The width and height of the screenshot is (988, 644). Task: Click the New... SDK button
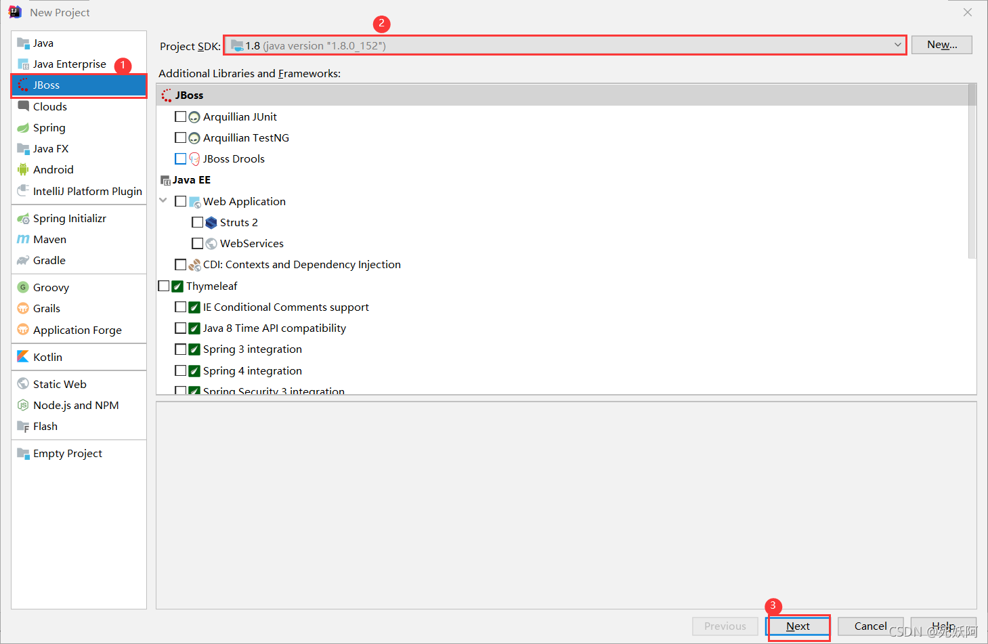941,45
